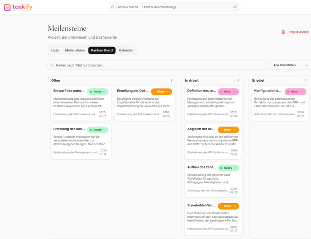Click the 2026-08-11 due date
The width and height of the screenshot is (311, 239).
pos(234,152)
